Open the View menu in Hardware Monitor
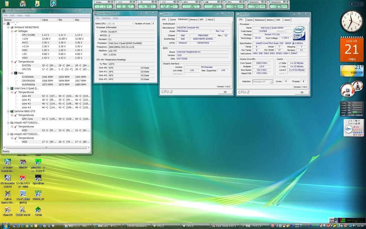The image size is (366, 229). pos(19,16)
